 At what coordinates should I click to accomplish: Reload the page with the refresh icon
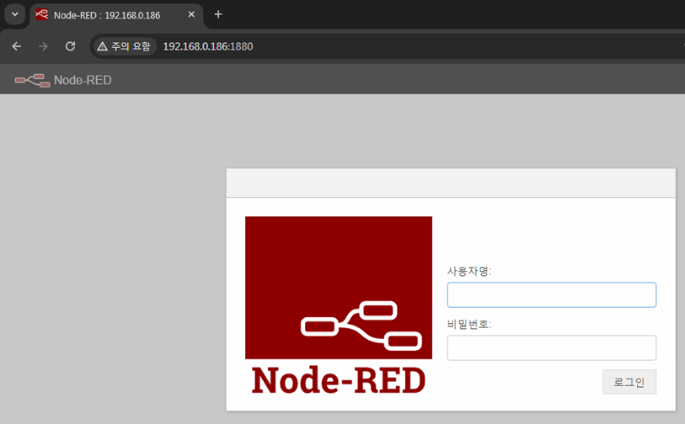tap(70, 46)
